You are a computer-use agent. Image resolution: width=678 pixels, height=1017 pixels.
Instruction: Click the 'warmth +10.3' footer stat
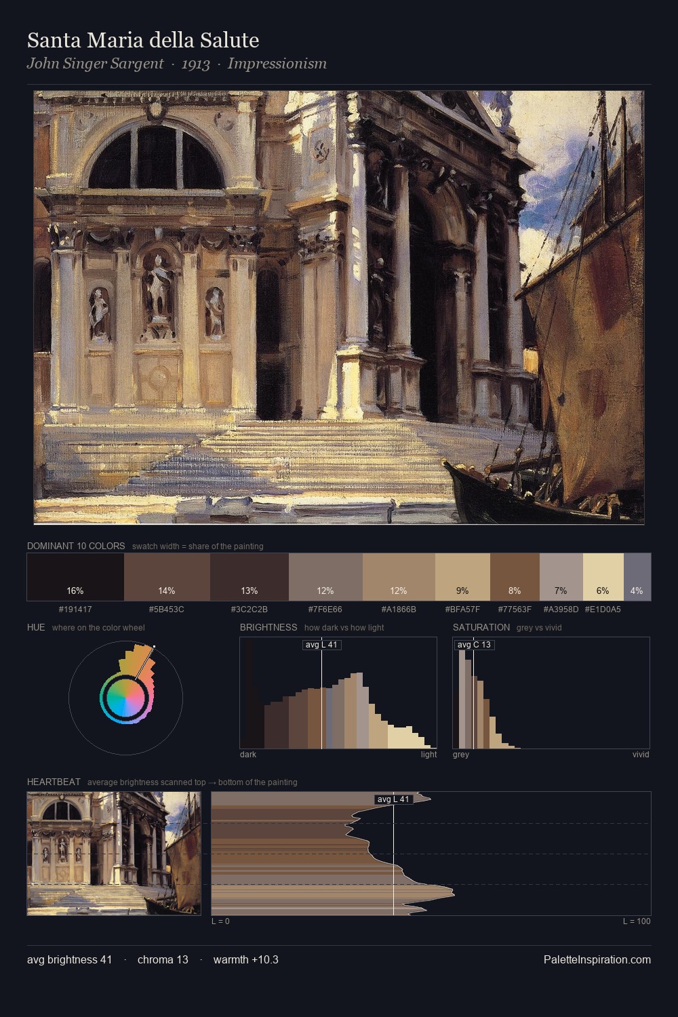click(246, 959)
